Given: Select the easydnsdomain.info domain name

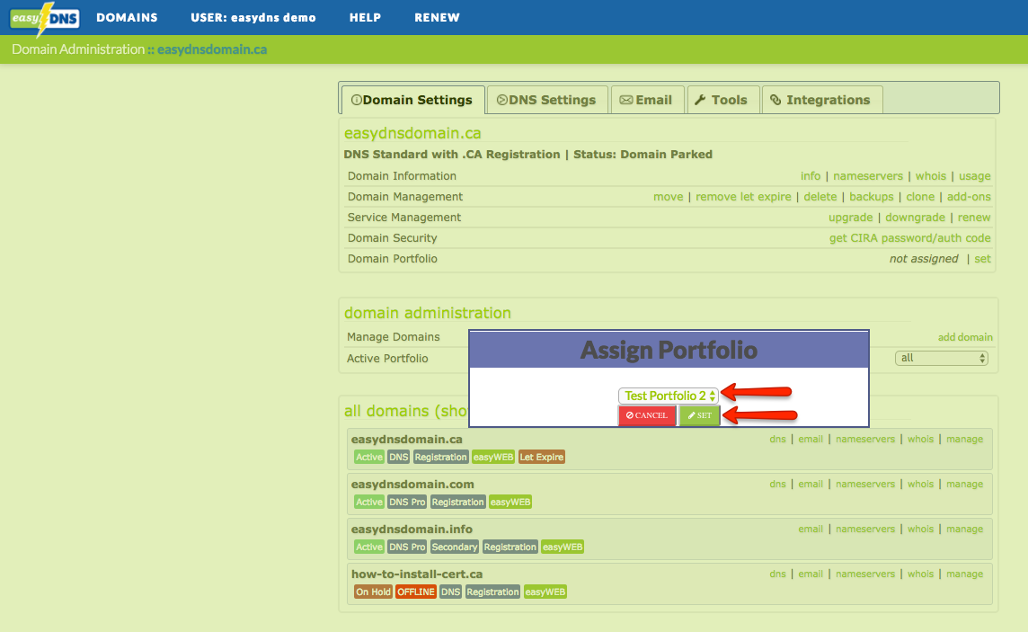Looking at the screenshot, I should click(412, 530).
